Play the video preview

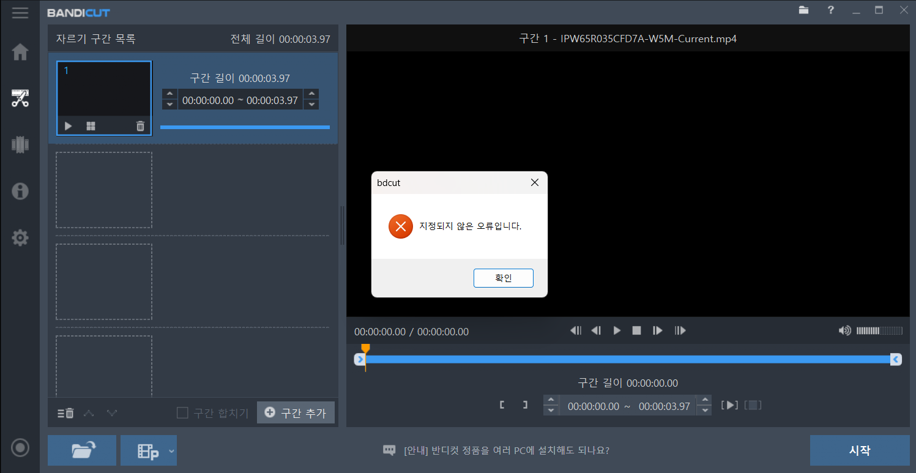tap(617, 330)
